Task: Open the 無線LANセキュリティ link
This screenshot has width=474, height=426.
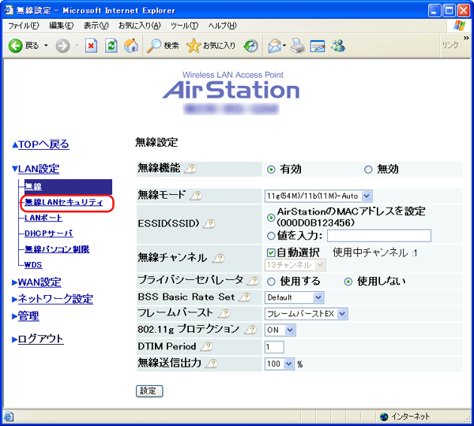Action: 63,202
